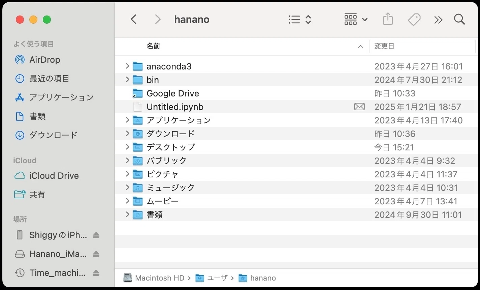Eject the Hanano_iMa... disk
The width and height of the screenshot is (480, 290).
96,254
